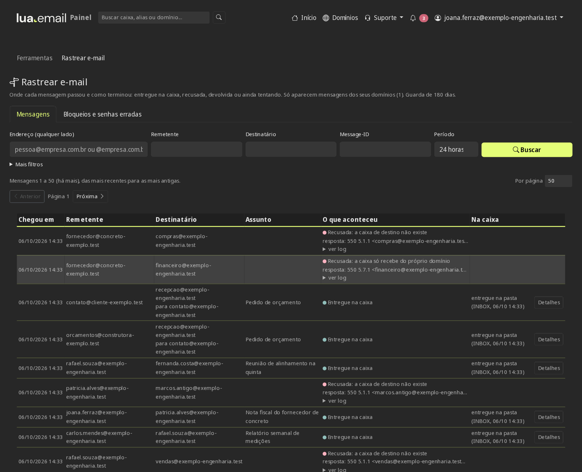Viewport: 582px width, 472px height.
Task: Open the Domínios page
Action: point(340,18)
